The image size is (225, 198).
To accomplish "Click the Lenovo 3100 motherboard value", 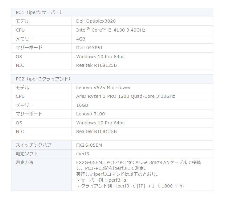I will click(x=90, y=114).
